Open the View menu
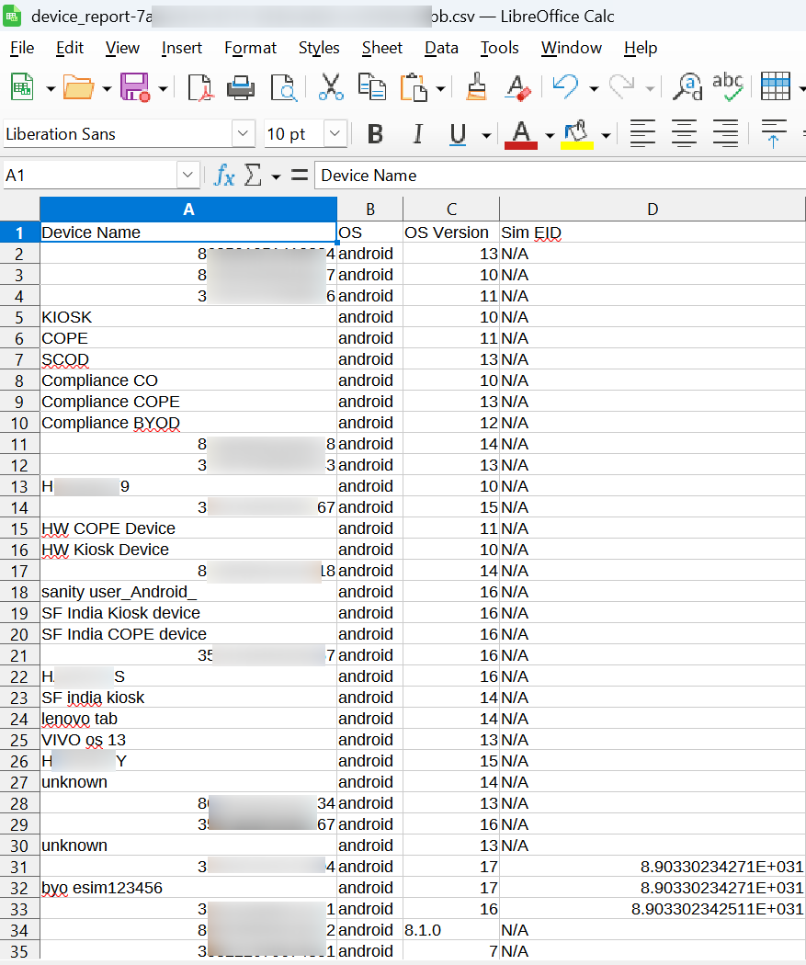Viewport: 806px width, 965px height. 122,48
